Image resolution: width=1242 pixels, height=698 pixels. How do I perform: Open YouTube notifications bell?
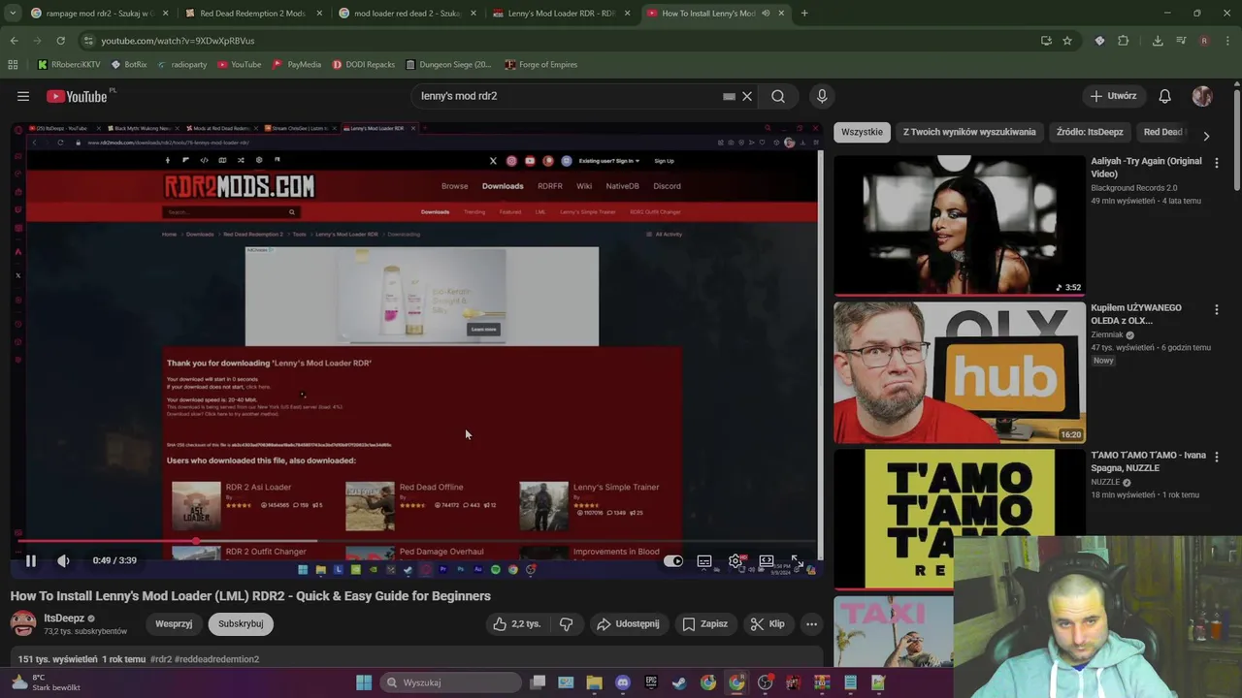[1164, 96]
